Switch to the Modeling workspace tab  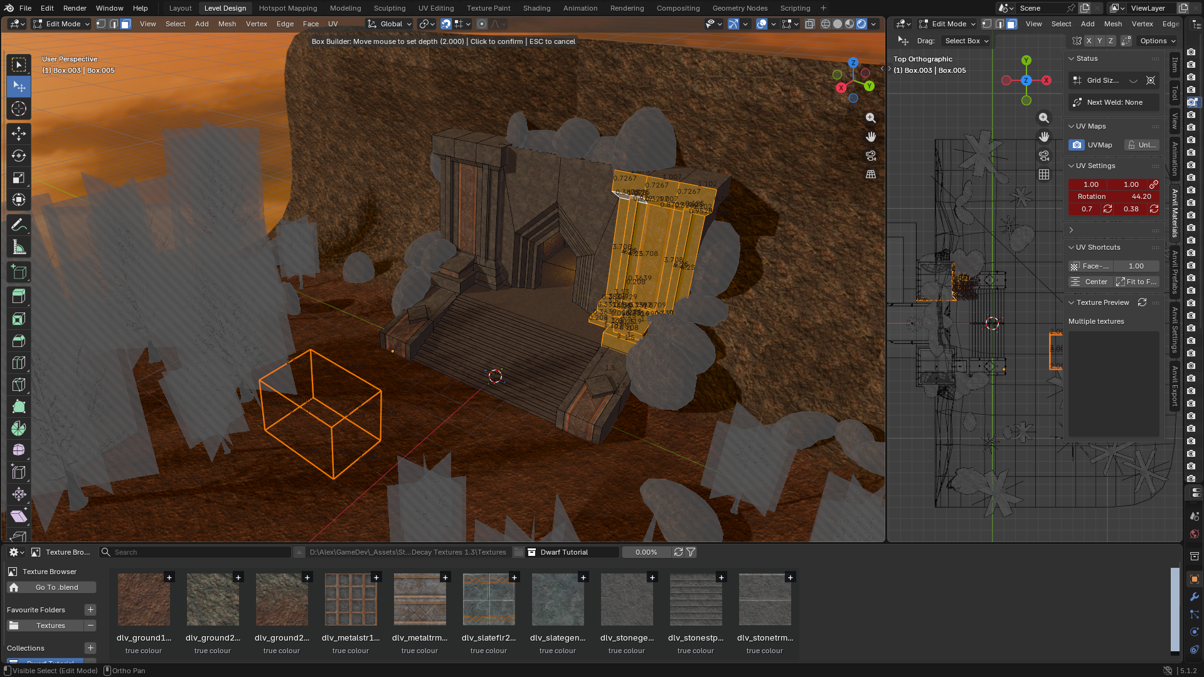point(345,8)
